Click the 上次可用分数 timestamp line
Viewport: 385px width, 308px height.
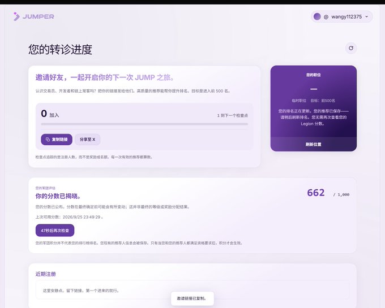[69, 217]
